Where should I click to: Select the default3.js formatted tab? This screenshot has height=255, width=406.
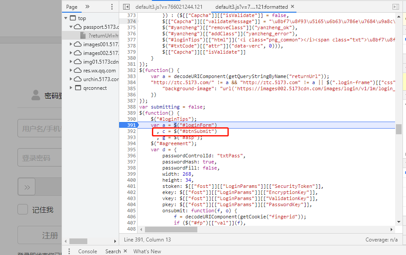click(251, 7)
